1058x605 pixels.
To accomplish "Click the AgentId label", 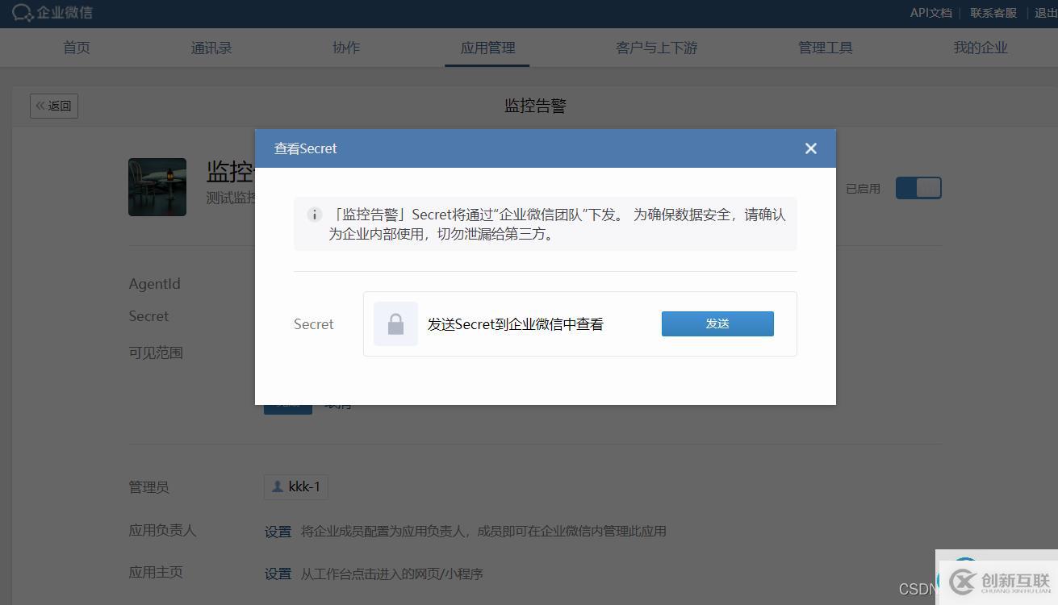I will 154,284.
